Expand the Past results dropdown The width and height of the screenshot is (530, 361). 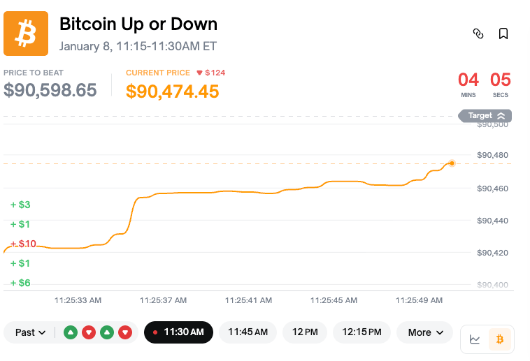click(x=31, y=332)
